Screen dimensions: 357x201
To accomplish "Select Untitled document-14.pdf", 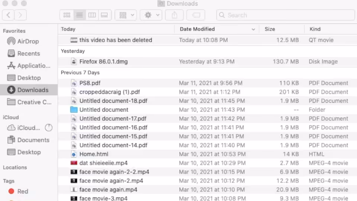I will [208, 145].
